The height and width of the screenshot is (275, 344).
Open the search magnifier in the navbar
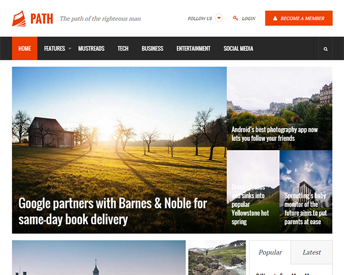click(326, 49)
